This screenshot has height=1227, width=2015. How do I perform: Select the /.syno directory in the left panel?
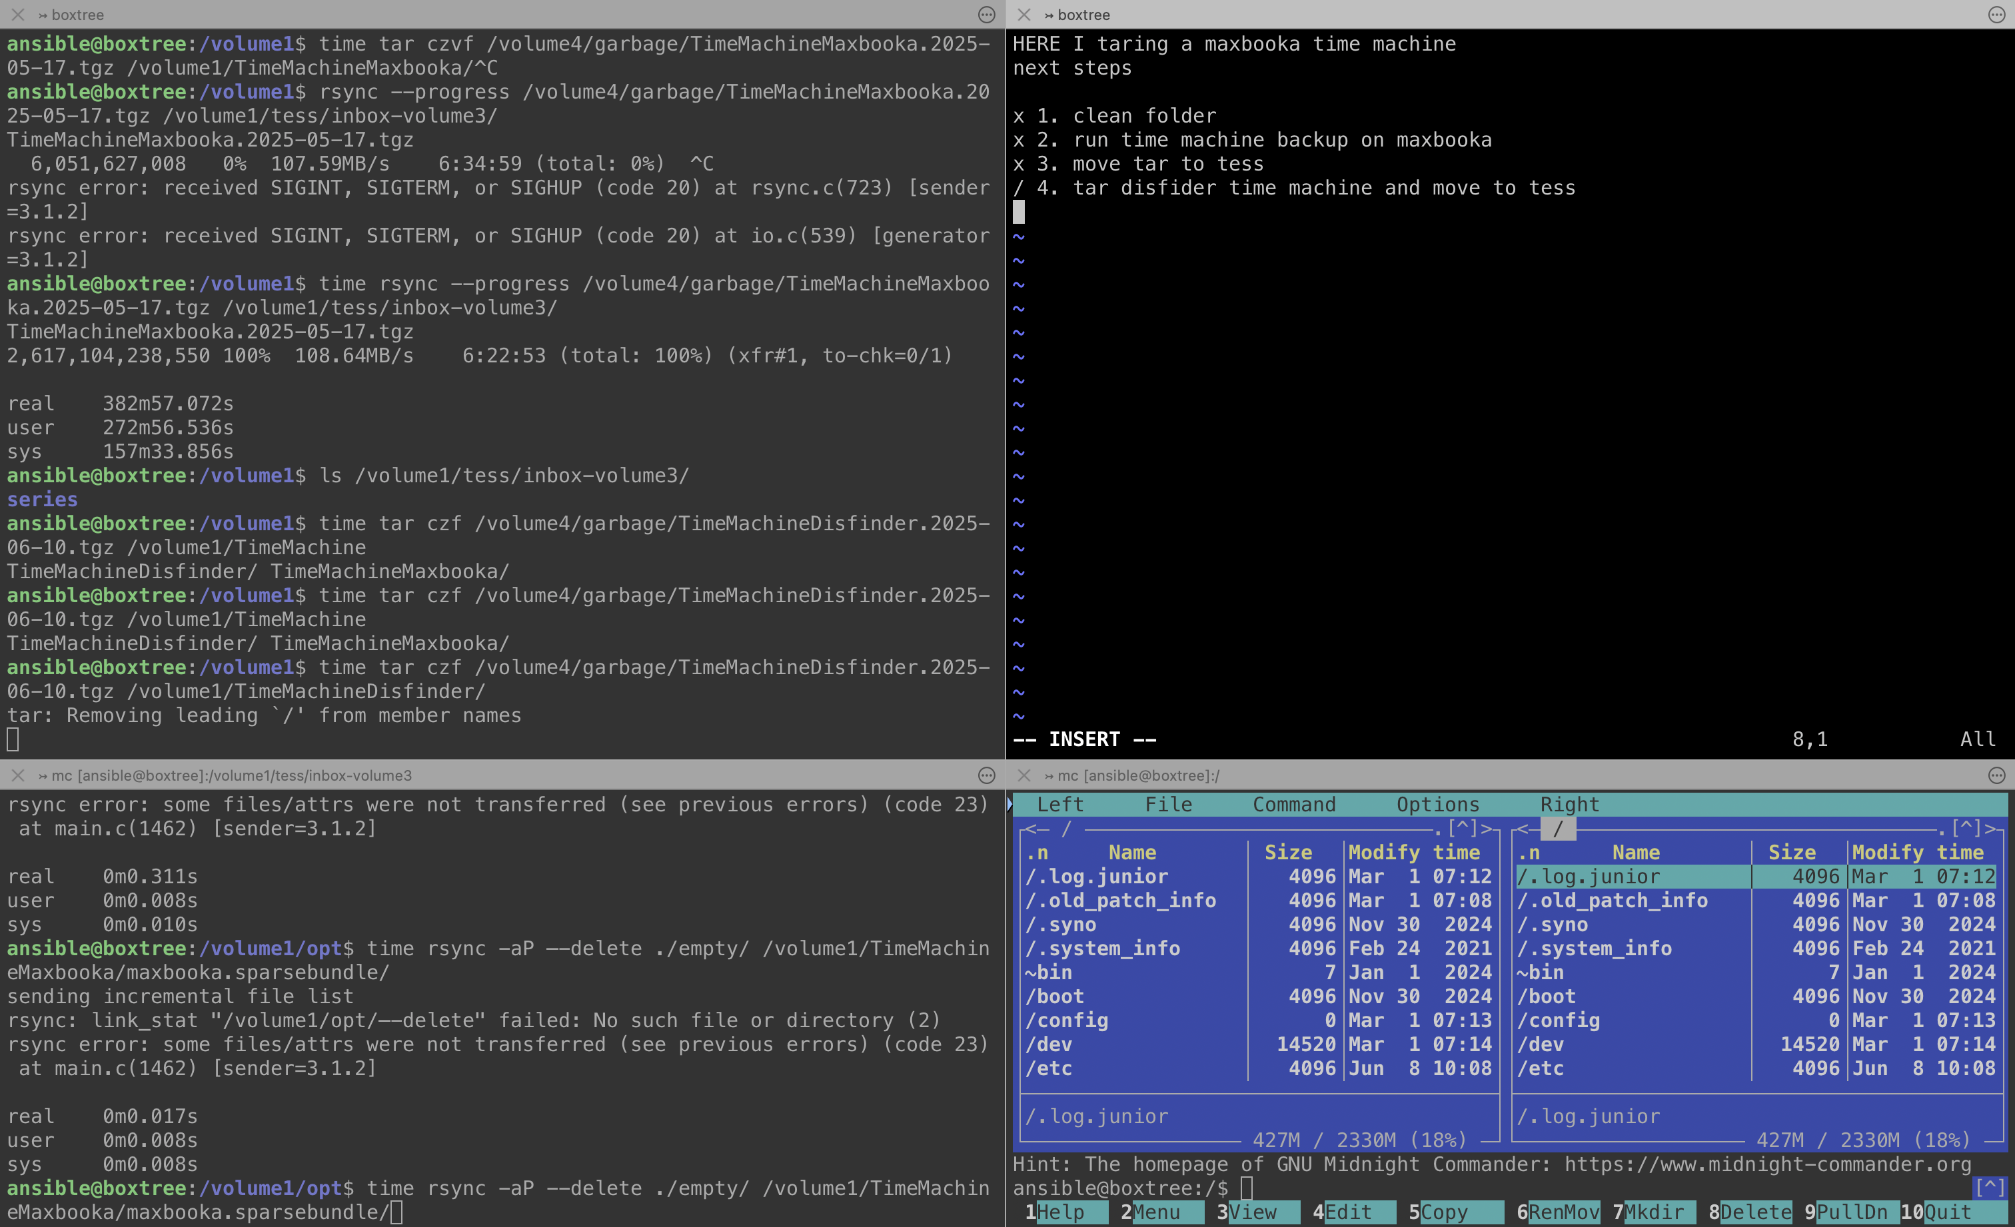(x=1061, y=925)
